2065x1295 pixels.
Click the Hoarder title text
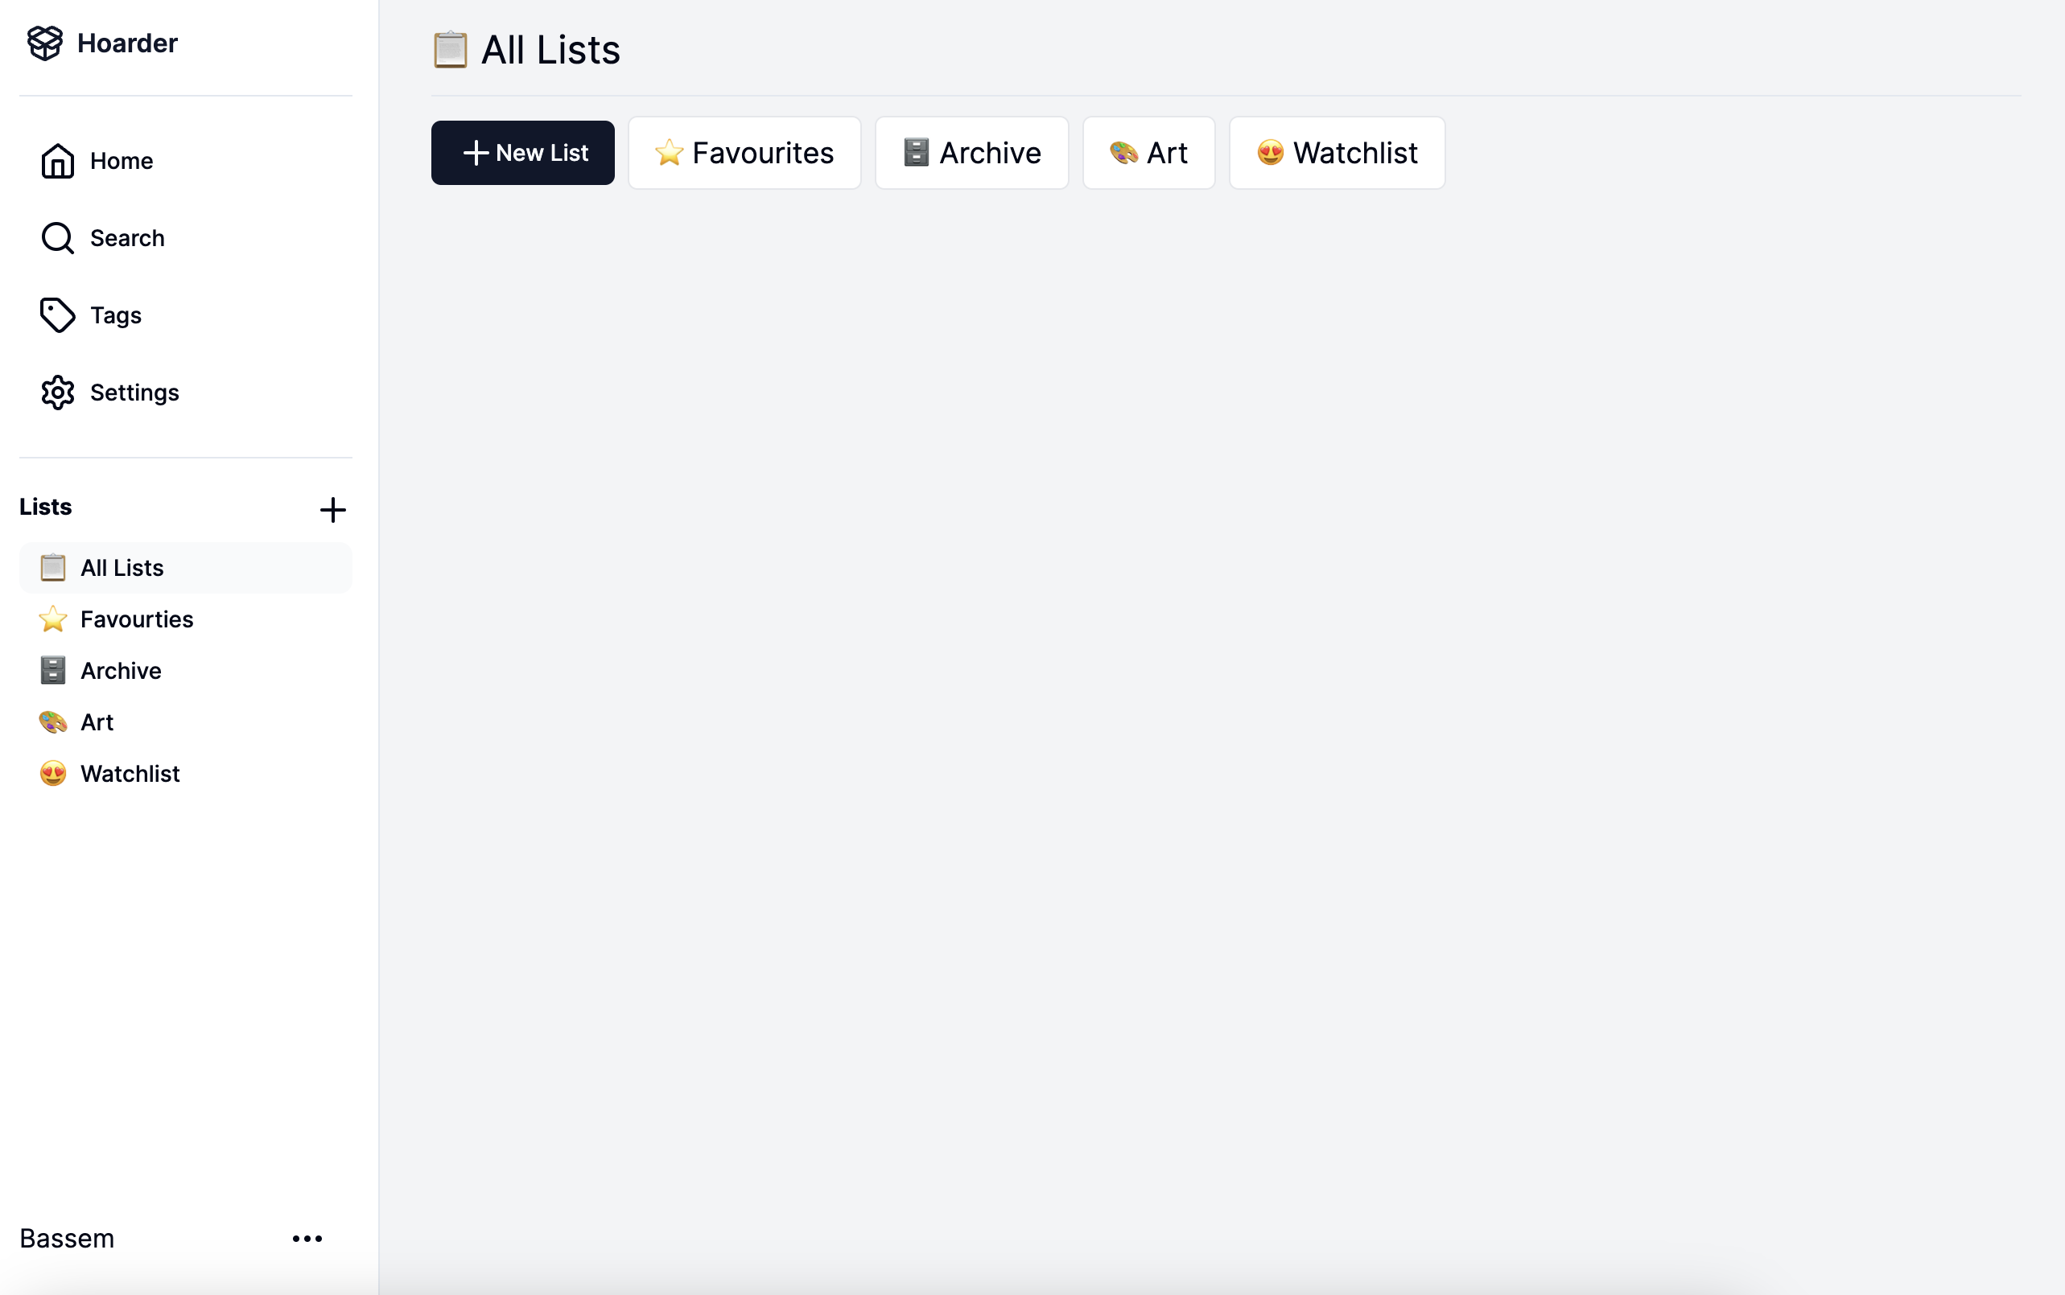127,43
